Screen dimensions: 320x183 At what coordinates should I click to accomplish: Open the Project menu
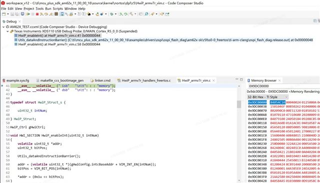click(29, 8)
